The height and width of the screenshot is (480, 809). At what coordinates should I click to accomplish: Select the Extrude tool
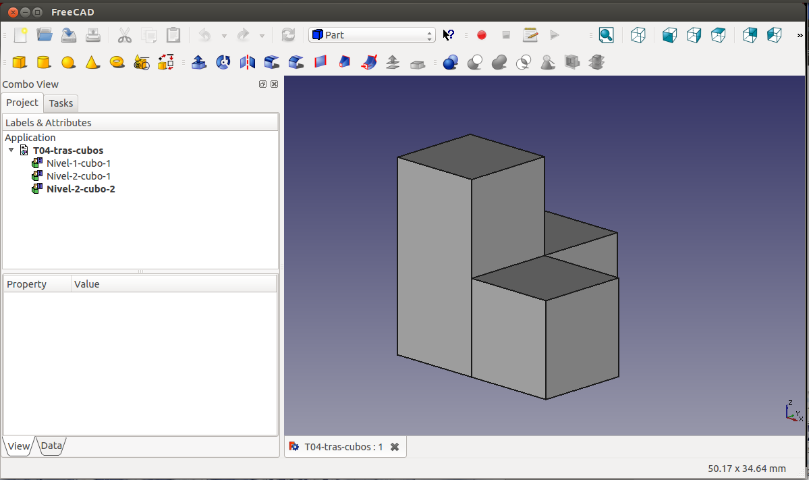coord(198,63)
